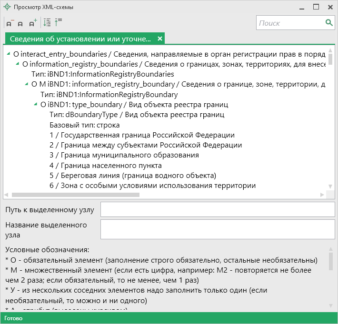
Task: Click the reset font size icon
Action: [x=20, y=23]
